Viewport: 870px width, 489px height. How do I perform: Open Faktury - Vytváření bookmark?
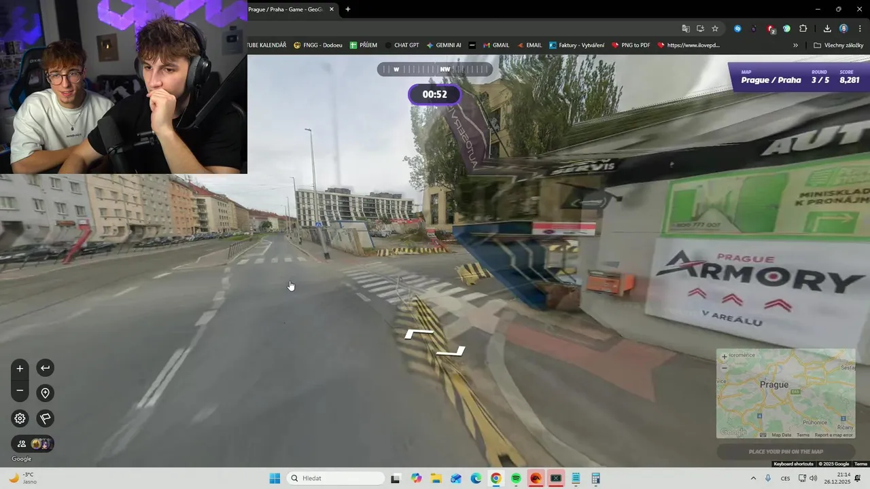coord(577,46)
